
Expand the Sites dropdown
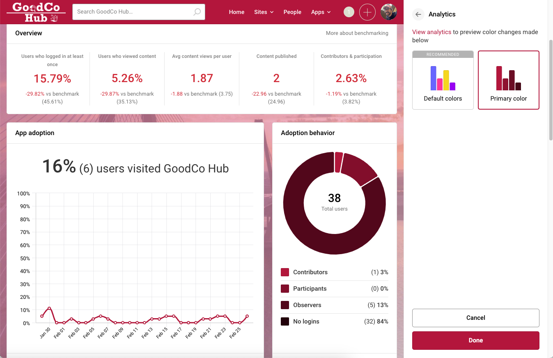[x=264, y=12]
